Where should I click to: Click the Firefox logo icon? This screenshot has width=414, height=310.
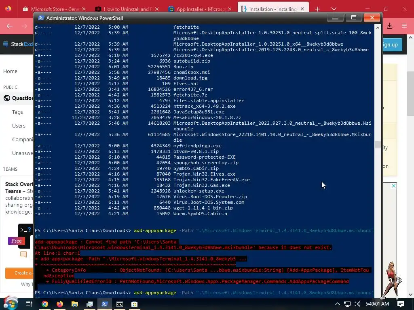pos(8,8)
